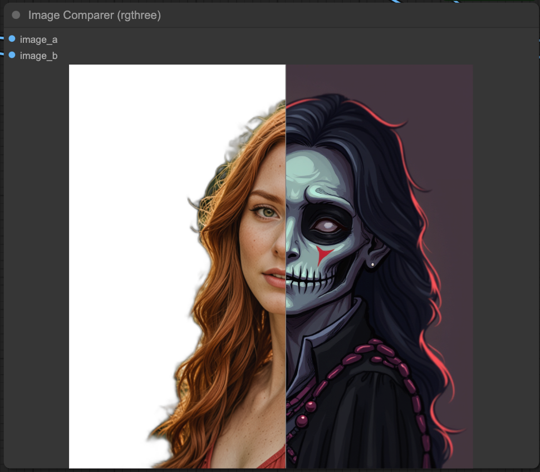Select the image_b input label
This screenshot has width=540, height=472.
(38, 56)
